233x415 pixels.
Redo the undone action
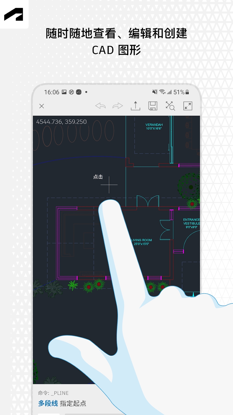point(117,106)
